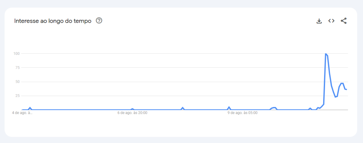Click the '4 de ago.' date label

(x=22, y=113)
